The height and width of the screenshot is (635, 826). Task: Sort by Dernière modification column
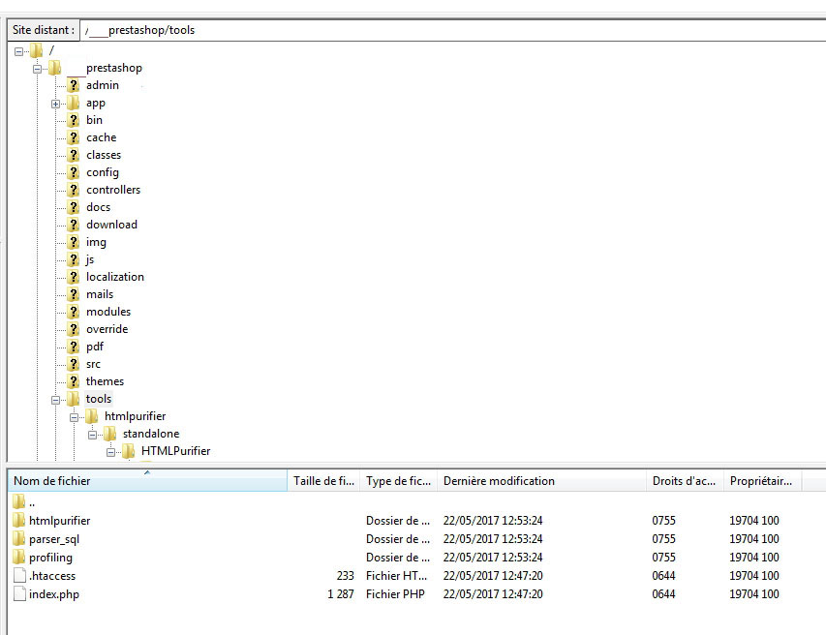tap(541, 480)
